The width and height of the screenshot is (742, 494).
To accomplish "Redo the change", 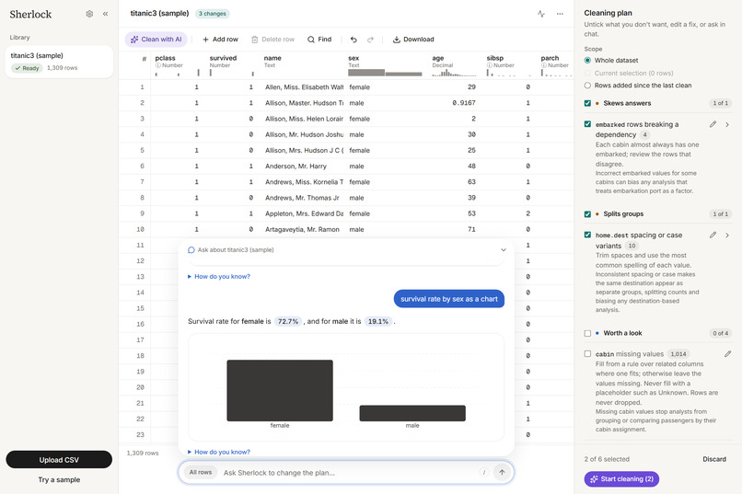I will (370, 40).
